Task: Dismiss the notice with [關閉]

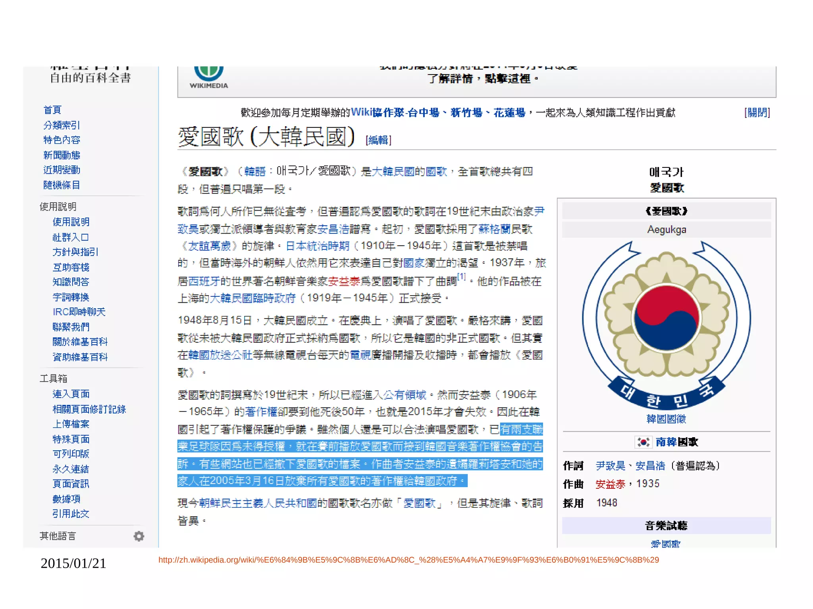Action: pos(757,113)
